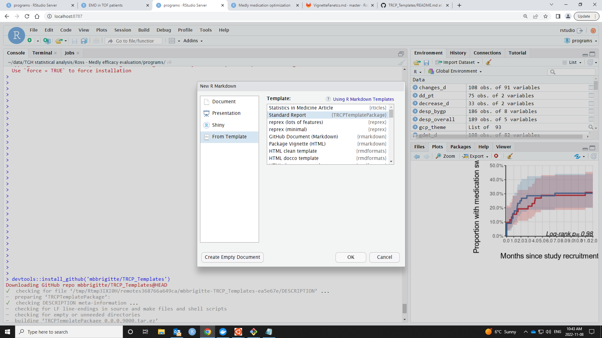Open the Chrome icon in Windows taskbar

click(208, 332)
